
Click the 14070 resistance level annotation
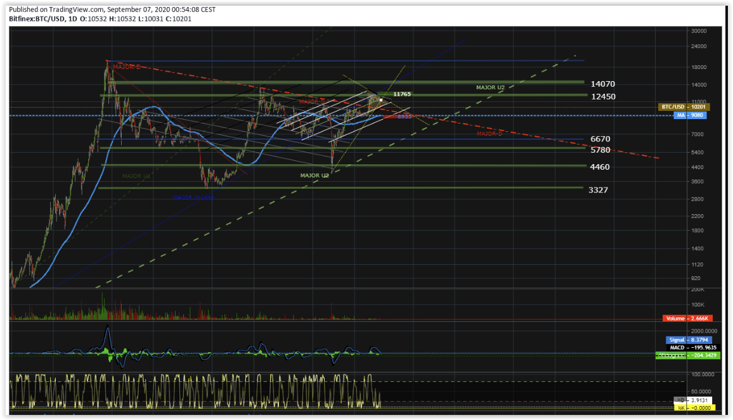coord(602,84)
